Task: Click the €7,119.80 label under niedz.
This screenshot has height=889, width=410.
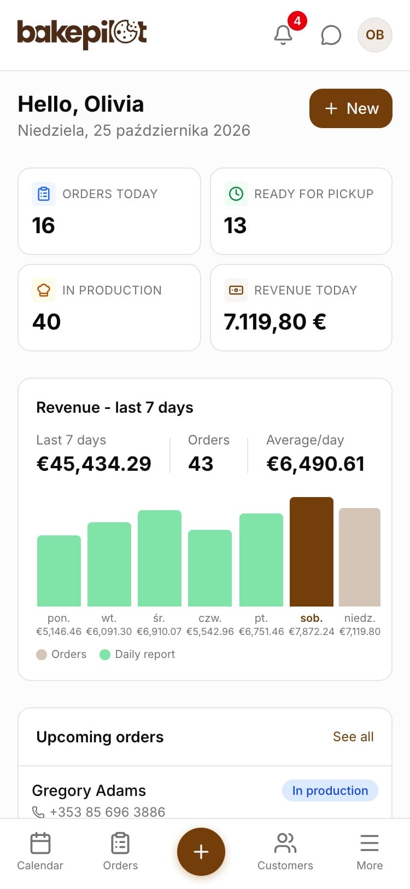Action: point(360,631)
